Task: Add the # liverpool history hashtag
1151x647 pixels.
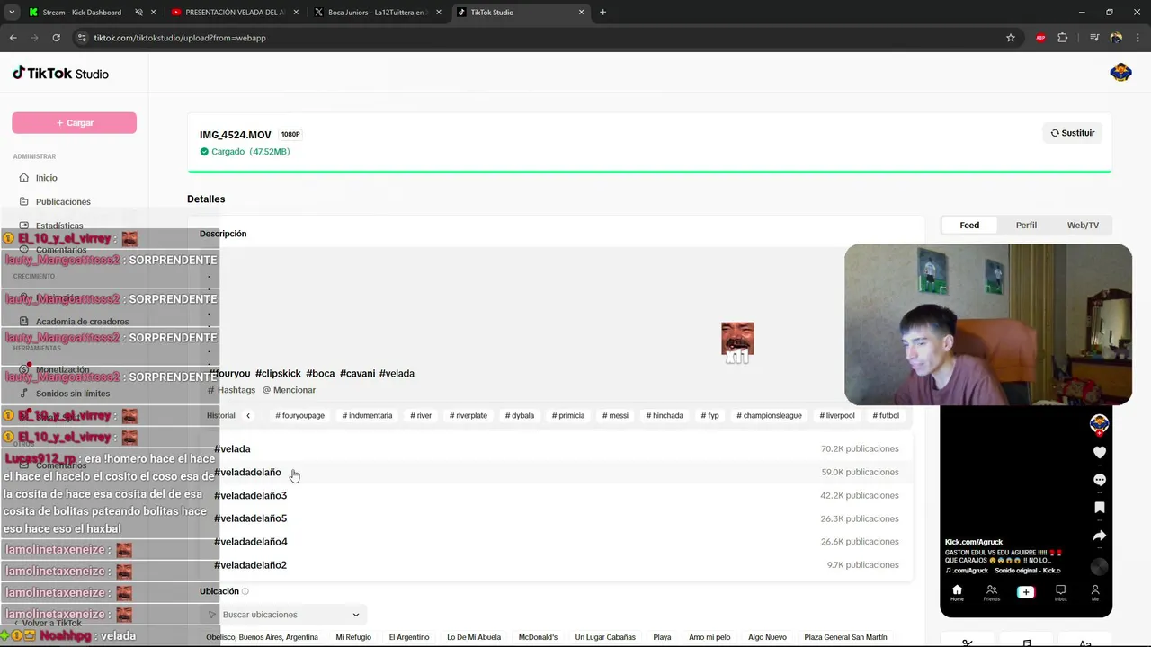Action: click(837, 416)
